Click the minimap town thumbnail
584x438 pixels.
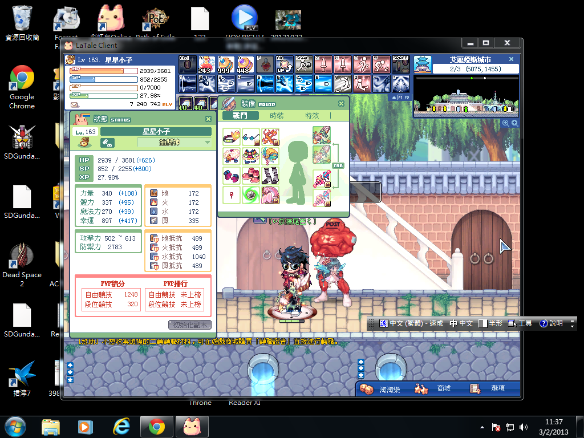point(423,64)
